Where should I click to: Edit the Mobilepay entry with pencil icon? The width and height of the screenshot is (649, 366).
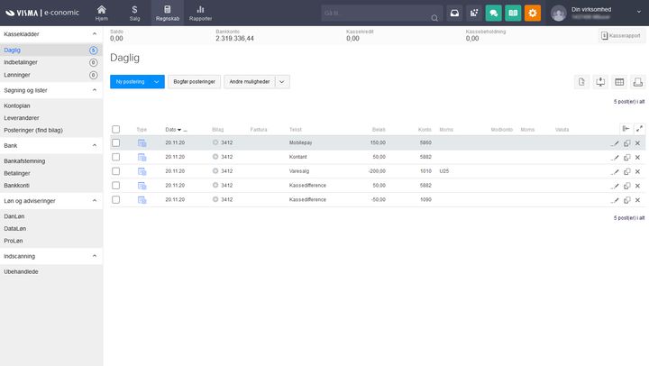[x=616, y=142]
